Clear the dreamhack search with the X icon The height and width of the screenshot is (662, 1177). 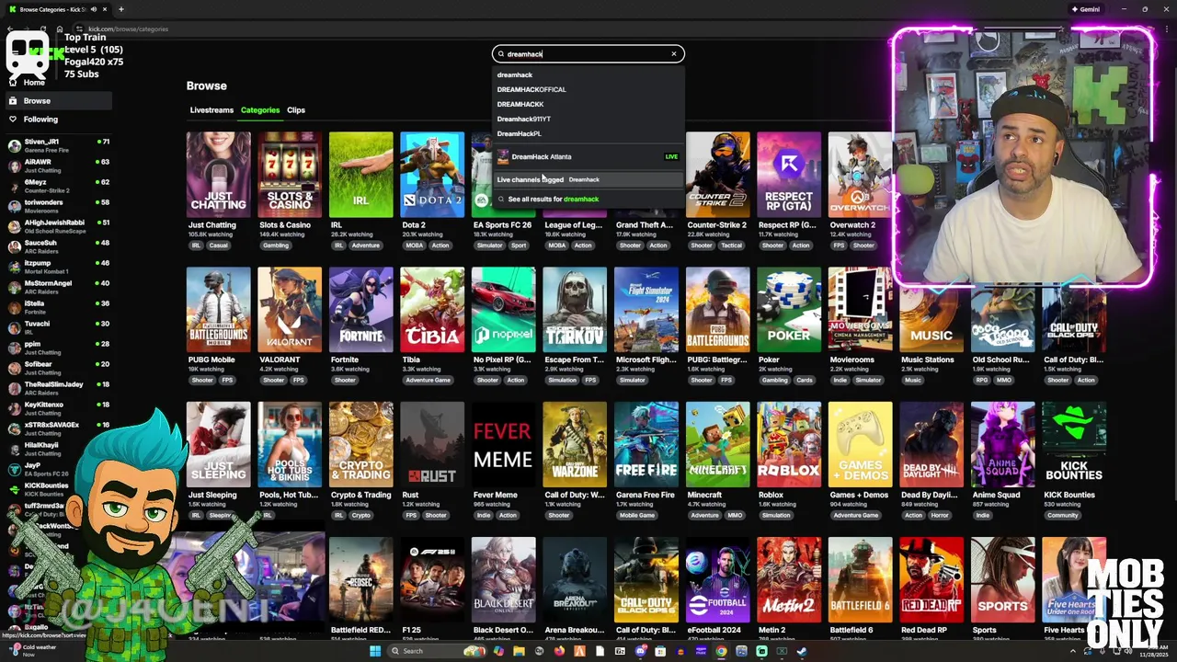tap(674, 53)
